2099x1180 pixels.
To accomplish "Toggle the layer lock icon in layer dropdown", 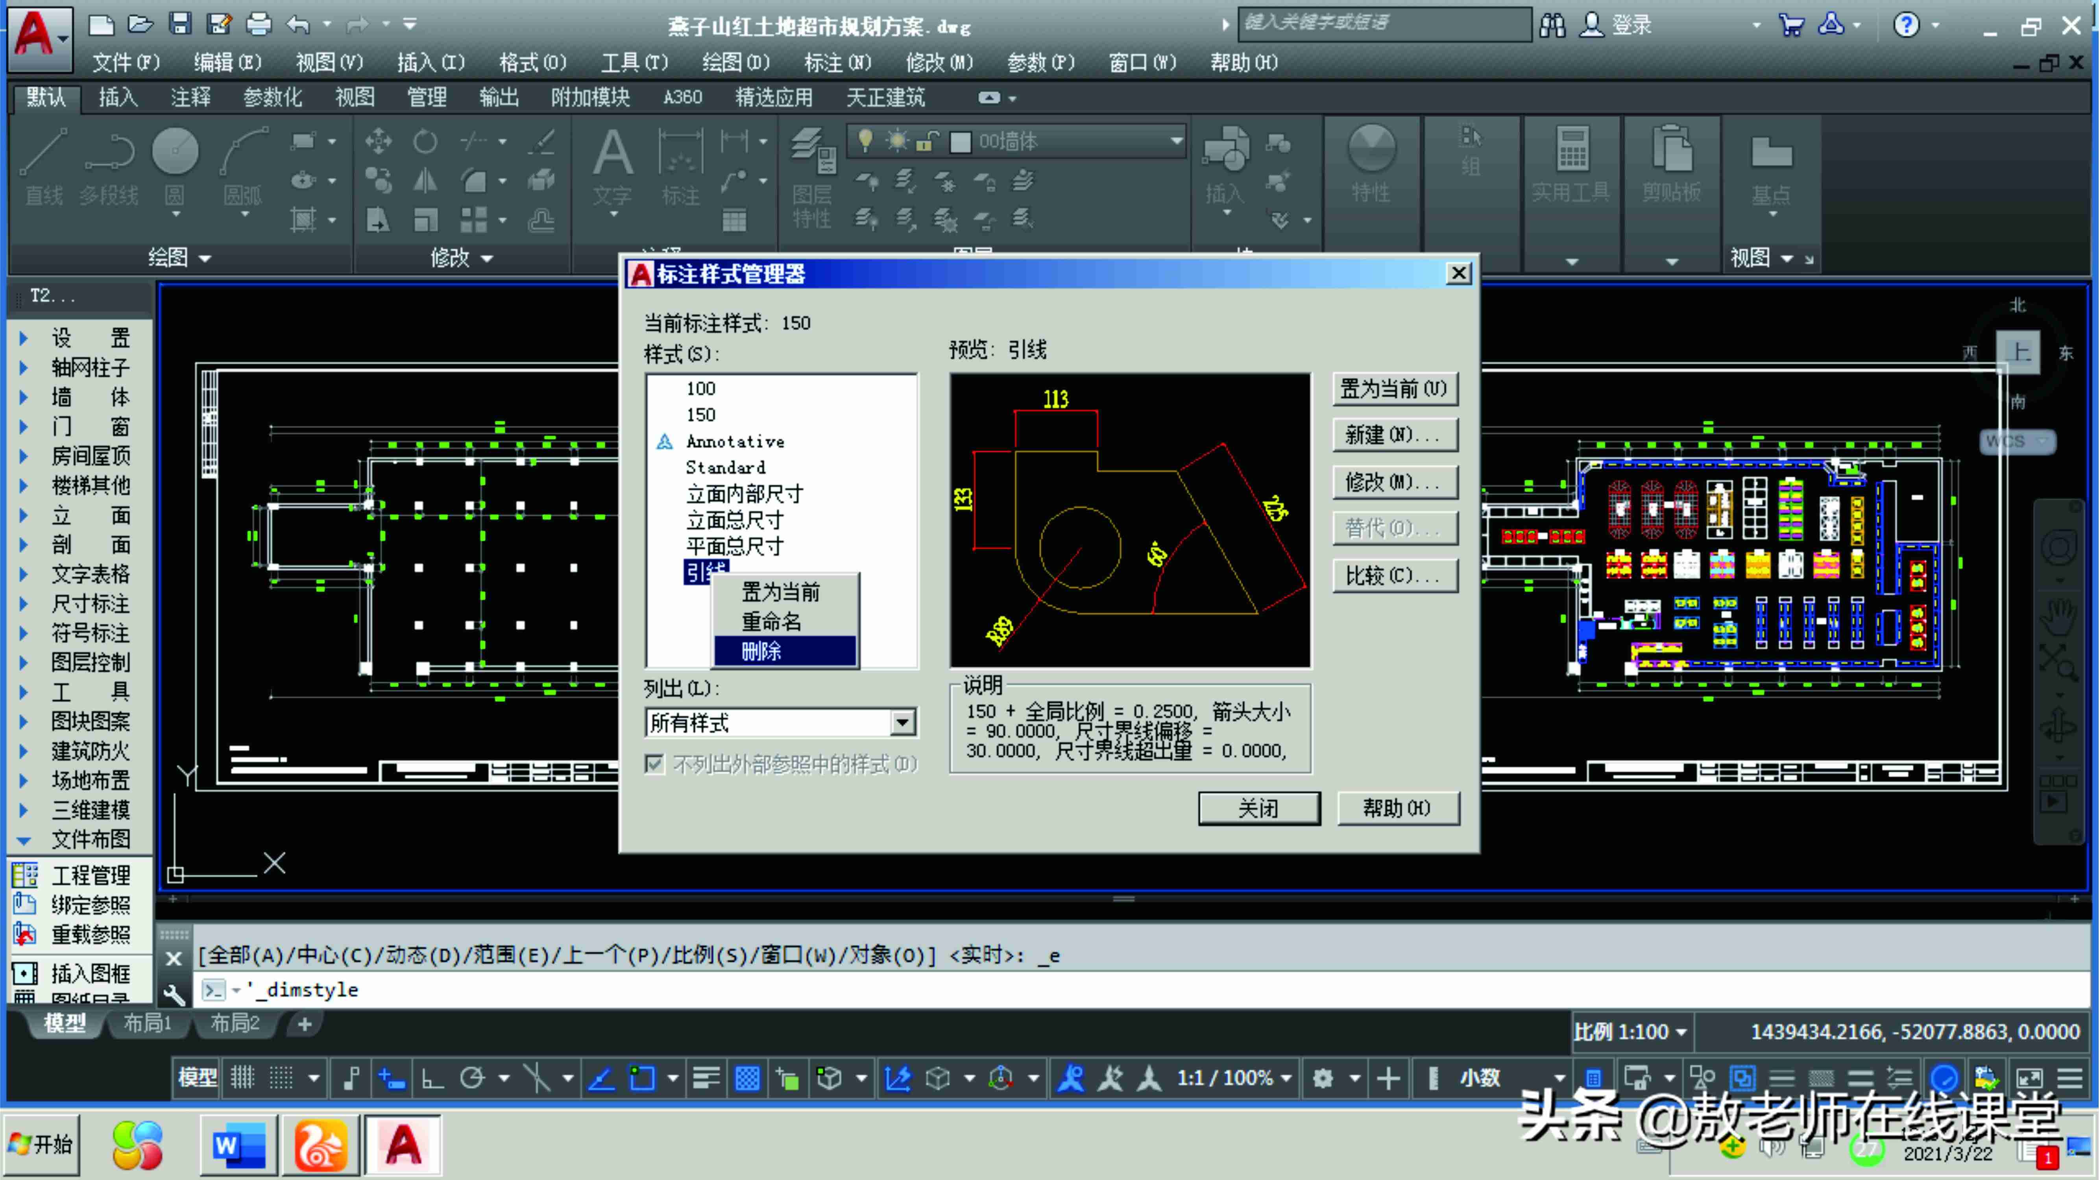I will point(927,142).
